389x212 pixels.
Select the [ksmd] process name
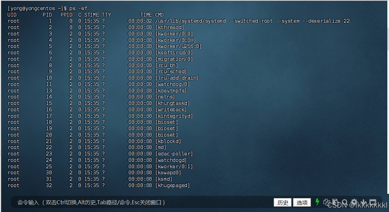point(164,179)
